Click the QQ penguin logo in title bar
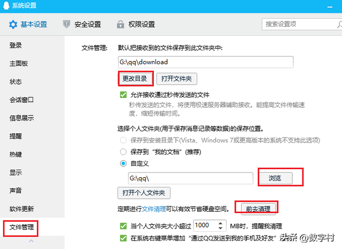The image size is (342, 249). coord(6,5)
